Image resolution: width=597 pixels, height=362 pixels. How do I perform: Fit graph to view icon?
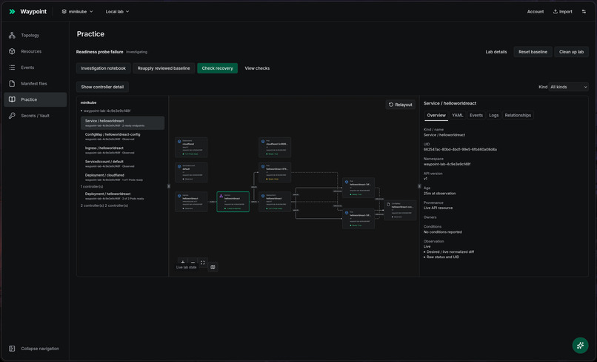click(x=202, y=262)
